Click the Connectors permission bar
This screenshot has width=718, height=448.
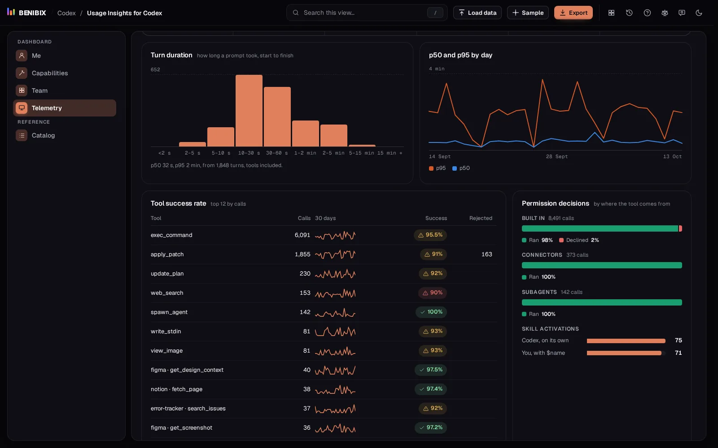pos(602,265)
